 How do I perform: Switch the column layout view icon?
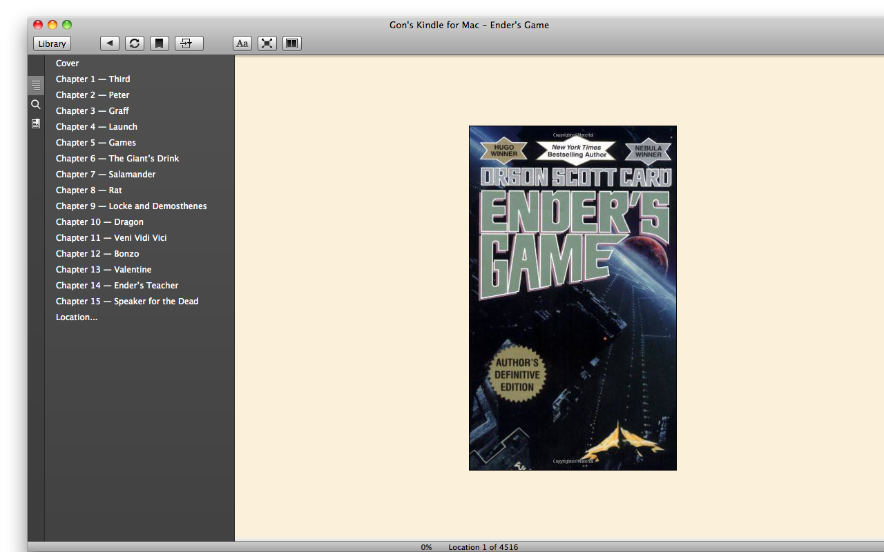click(x=292, y=43)
